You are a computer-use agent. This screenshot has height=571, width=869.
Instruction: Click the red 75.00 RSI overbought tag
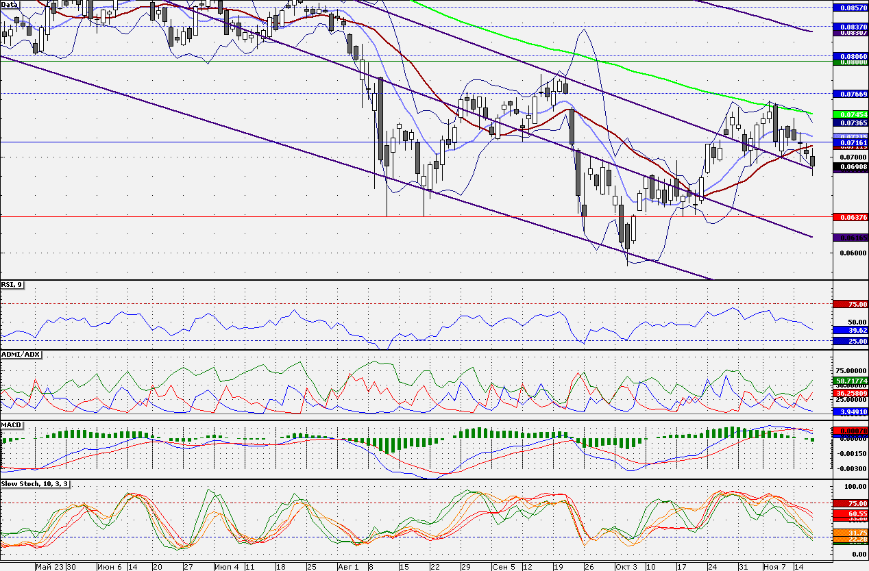point(850,304)
